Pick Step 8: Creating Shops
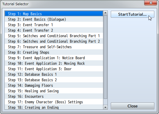Viewport: 159px width, 114px height. [54, 52]
